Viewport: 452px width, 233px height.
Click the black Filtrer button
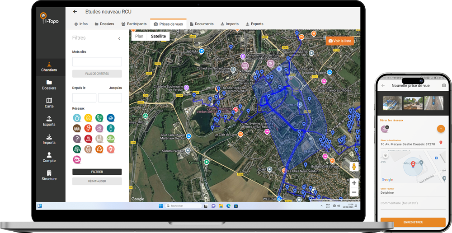(x=97, y=172)
